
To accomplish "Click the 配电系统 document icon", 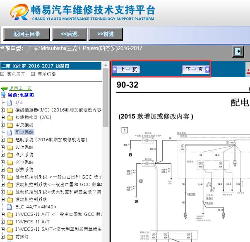I will 10,132.
